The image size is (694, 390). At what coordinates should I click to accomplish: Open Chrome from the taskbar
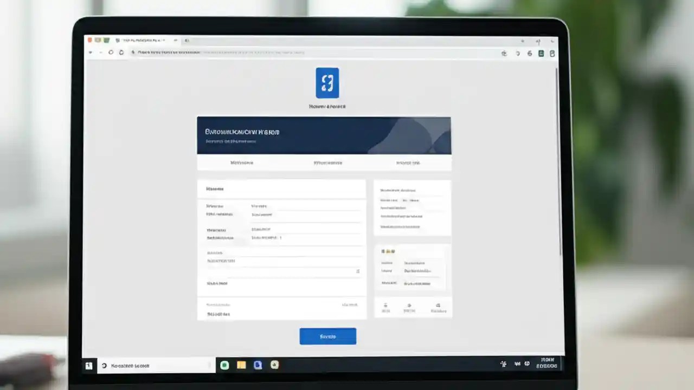click(x=258, y=365)
